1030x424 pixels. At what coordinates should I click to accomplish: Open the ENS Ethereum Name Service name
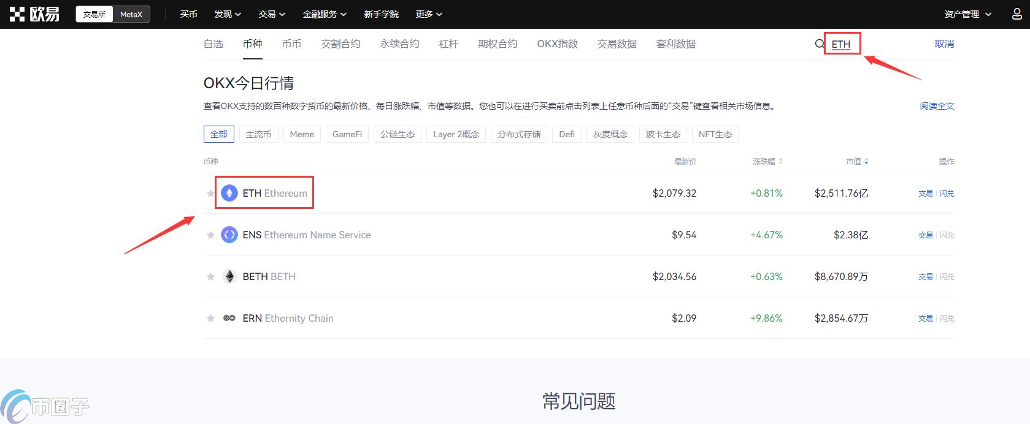click(307, 235)
